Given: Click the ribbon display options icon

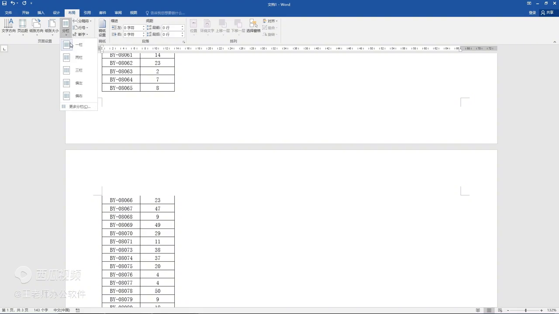Looking at the screenshot, I should pos(529,3).
